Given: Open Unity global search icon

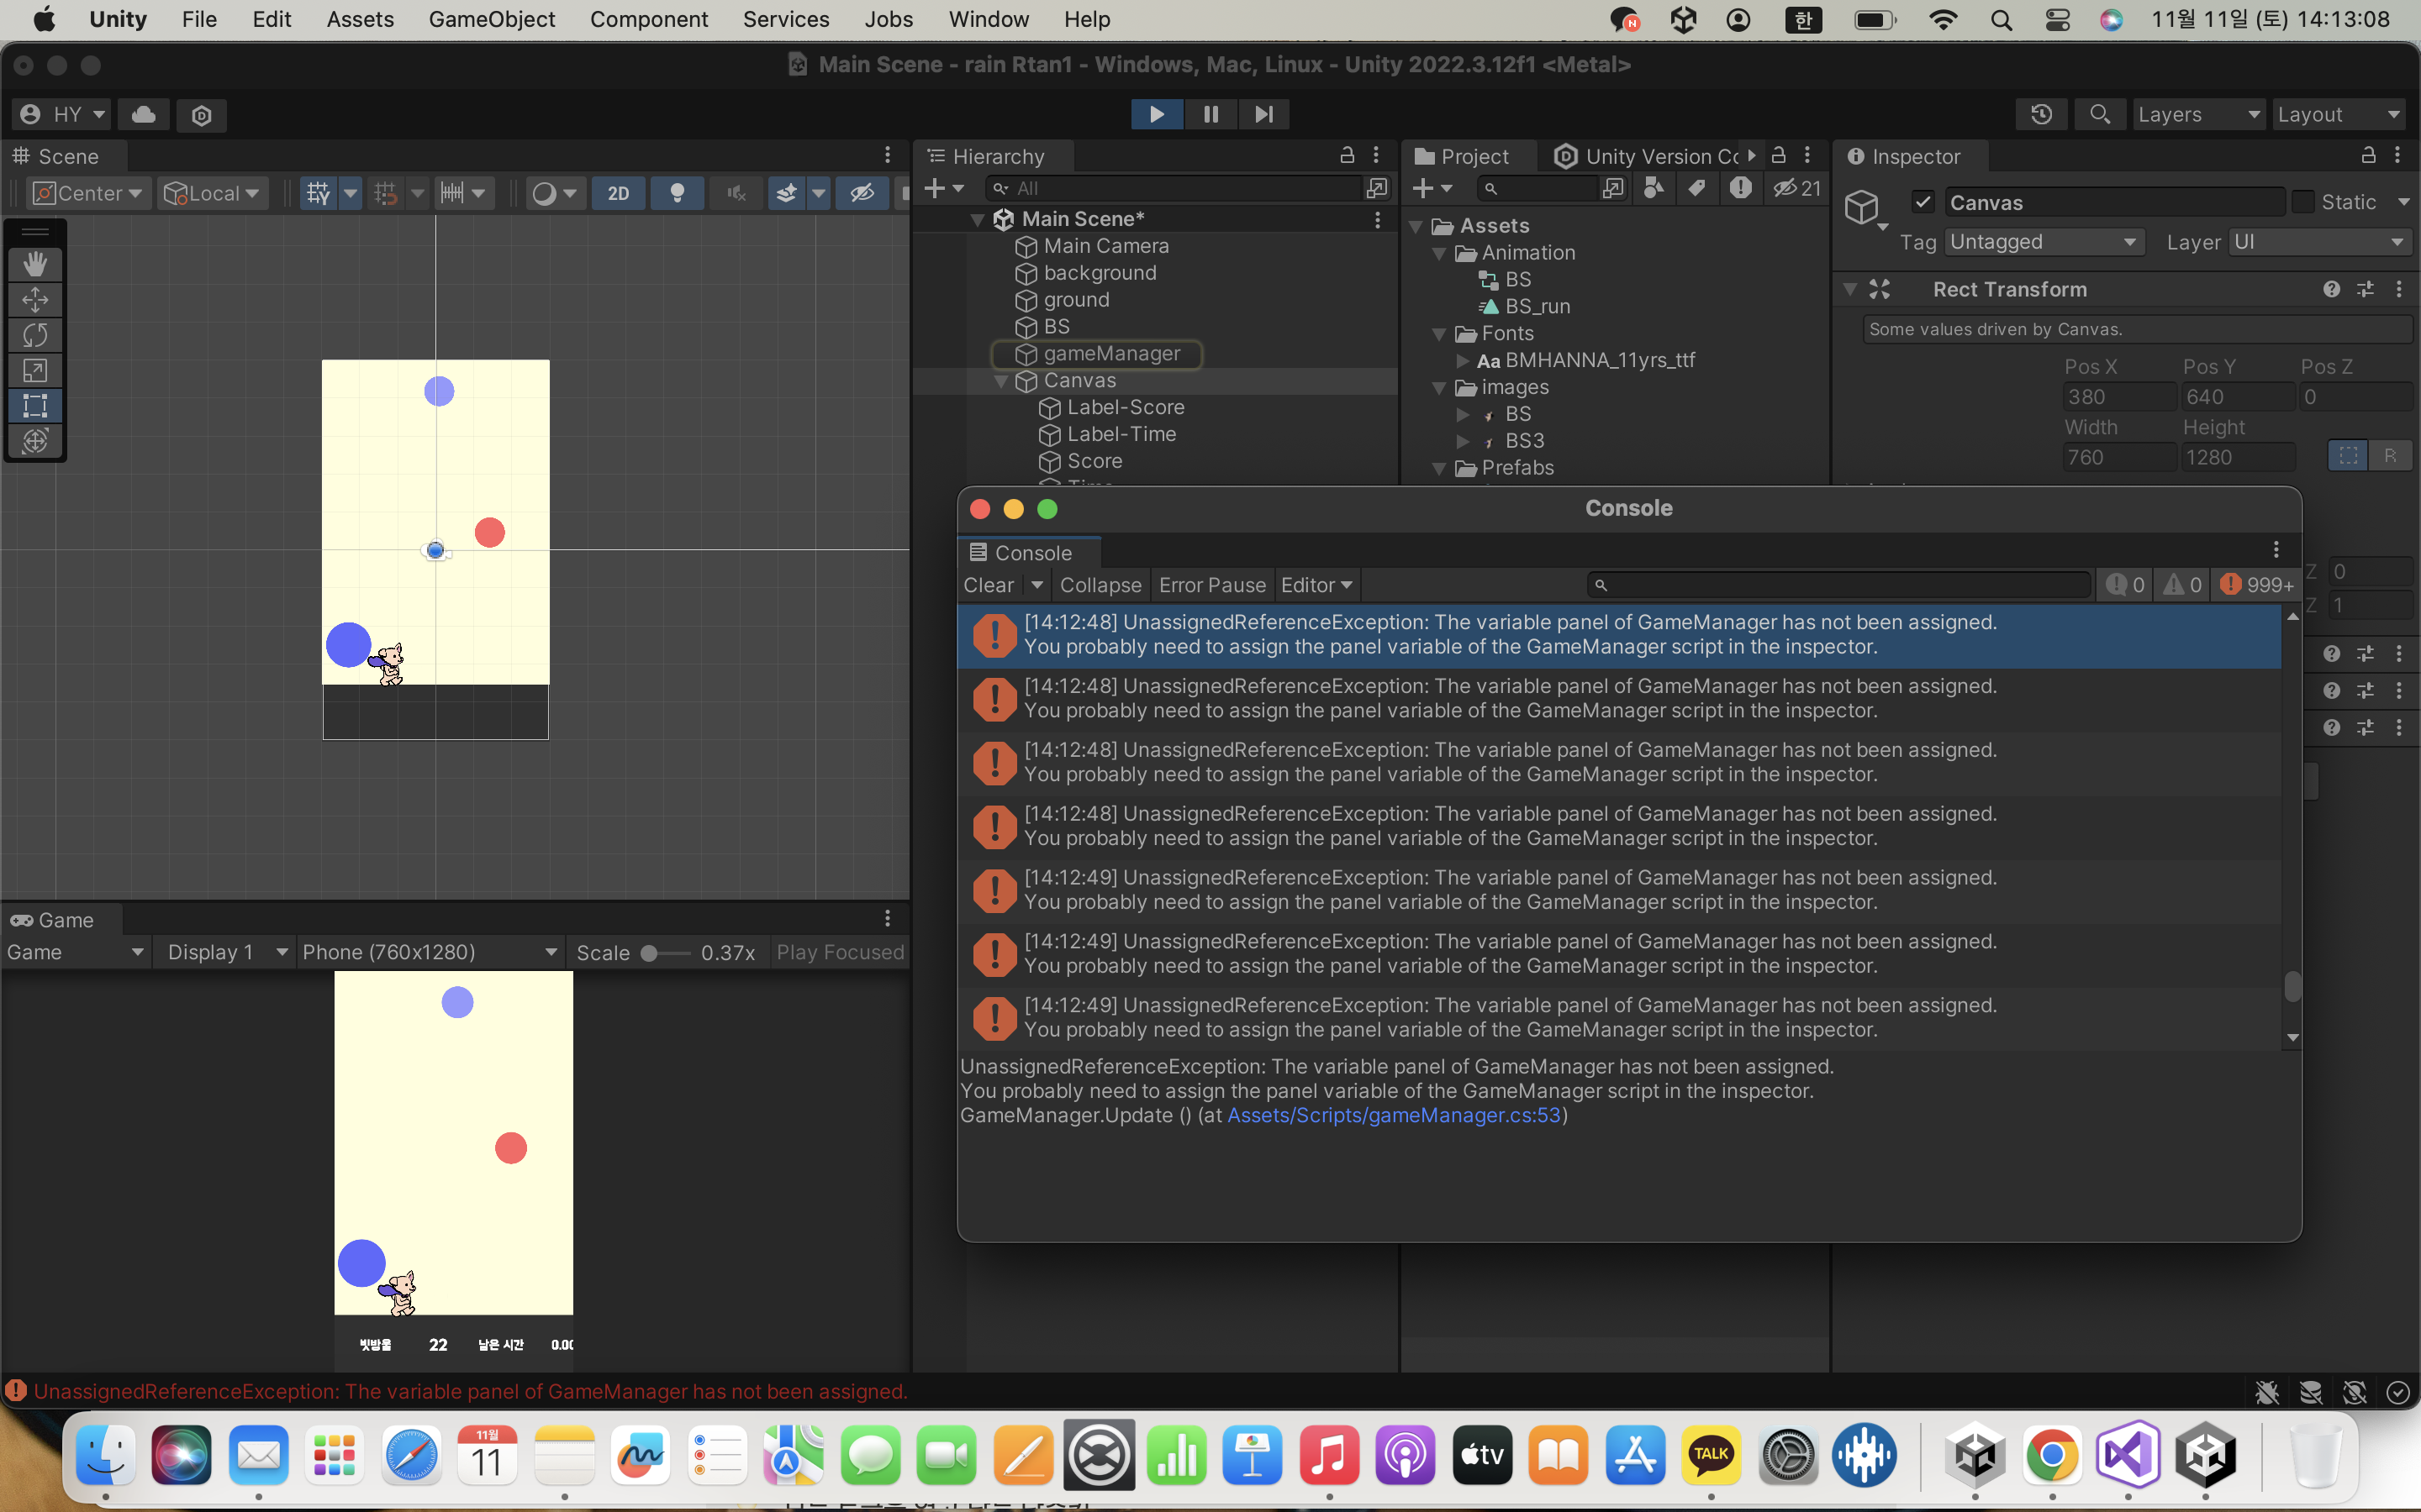Looking at the screenshot, I should tap(2100, 114).
